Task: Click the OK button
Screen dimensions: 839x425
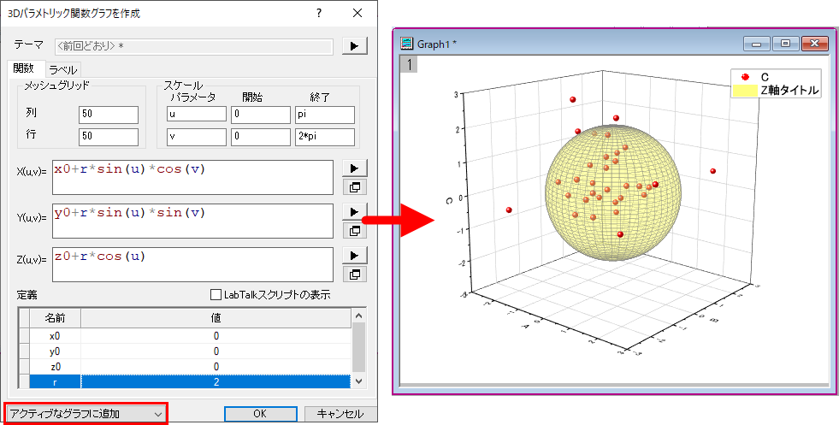Action: click(x=260, y=414)
